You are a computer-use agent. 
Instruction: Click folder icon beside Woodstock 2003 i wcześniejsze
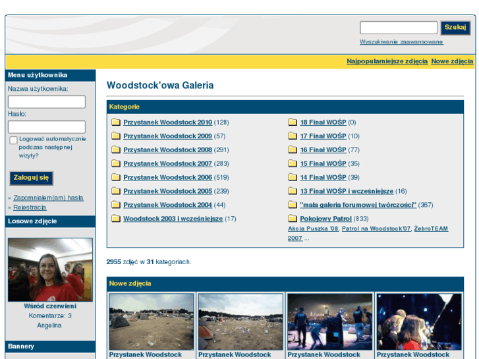pyautogui.click(x=116, y=219)
